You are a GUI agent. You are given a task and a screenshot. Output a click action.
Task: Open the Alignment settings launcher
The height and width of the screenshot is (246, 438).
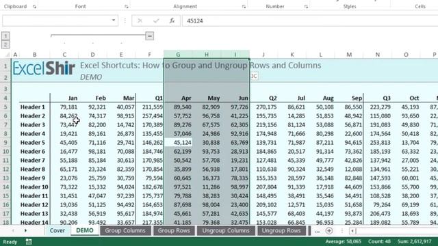pos(244,6)
